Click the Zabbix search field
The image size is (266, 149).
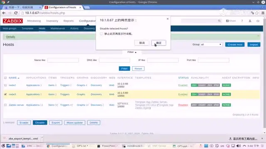pos(199,21)
